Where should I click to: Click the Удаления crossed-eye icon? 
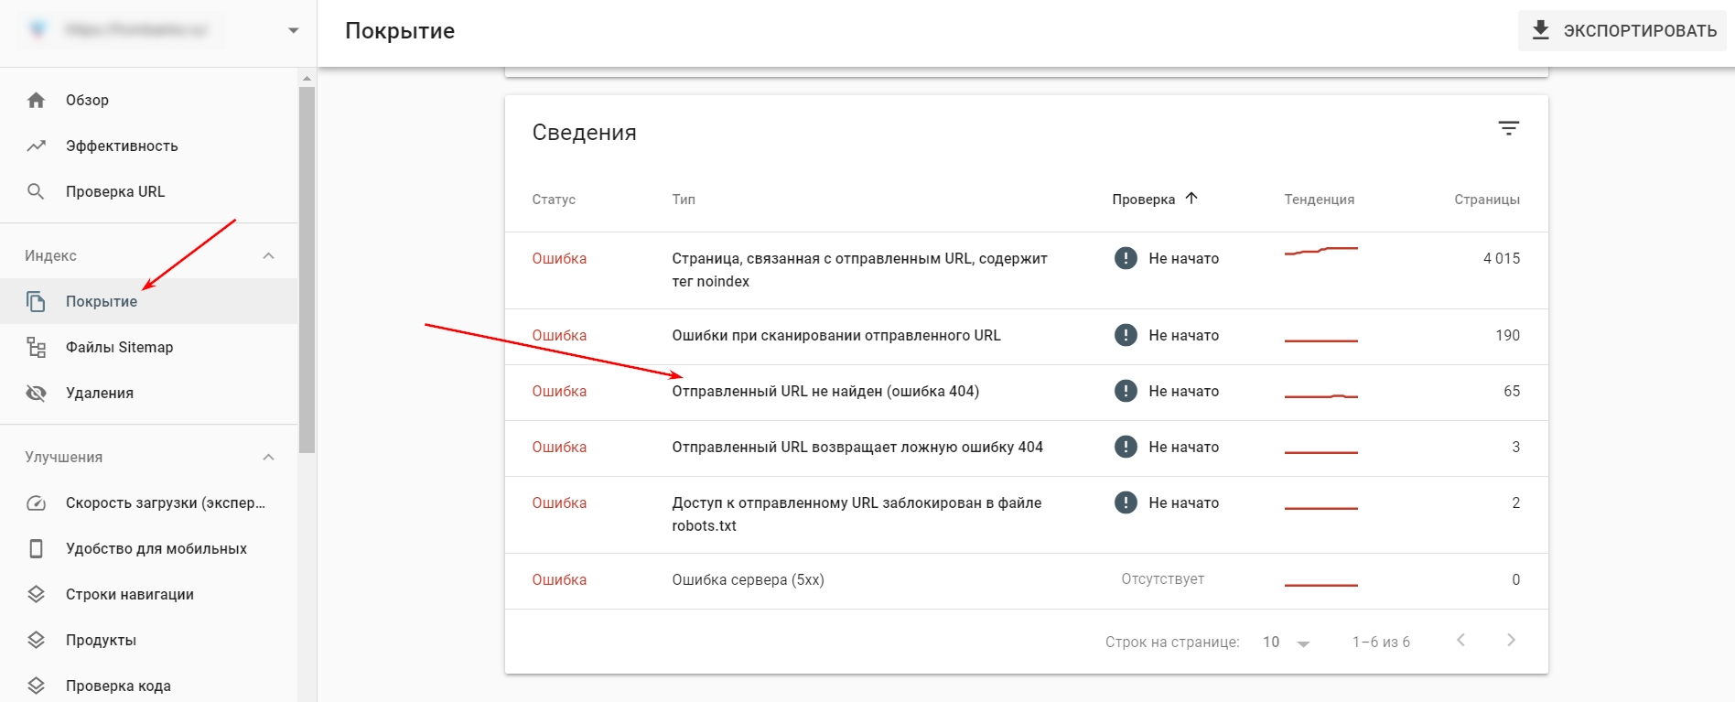[36, 393]
